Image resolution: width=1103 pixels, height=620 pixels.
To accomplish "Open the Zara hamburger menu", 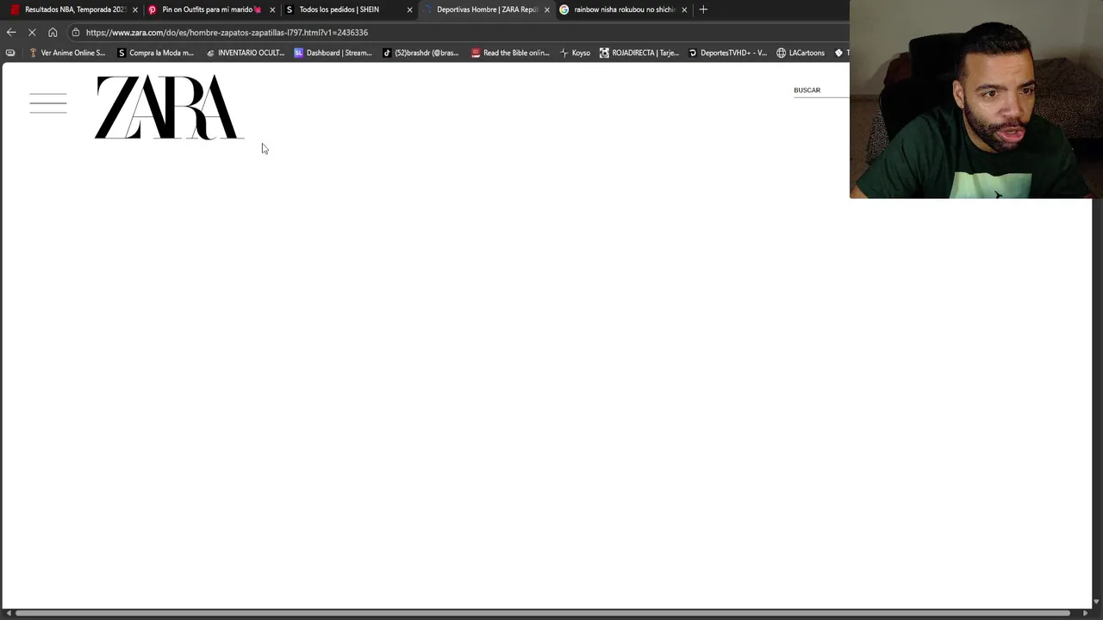I will [48, 103].
